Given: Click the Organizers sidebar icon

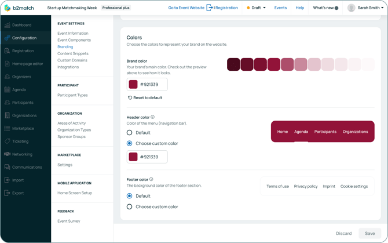Looking at the screenshot, I should tap(7, 77).
